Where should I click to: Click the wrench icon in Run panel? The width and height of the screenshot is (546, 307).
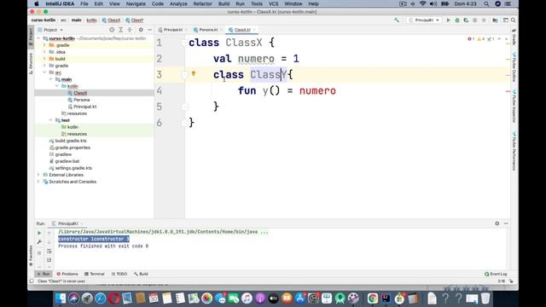[x=39, y=242]
